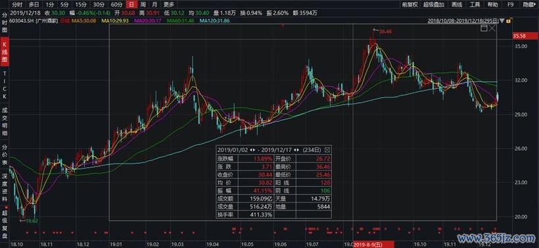This screenshot has width=539, height=248.
Task: Click the MA10:29.93 indicator label
Action: 114,20
